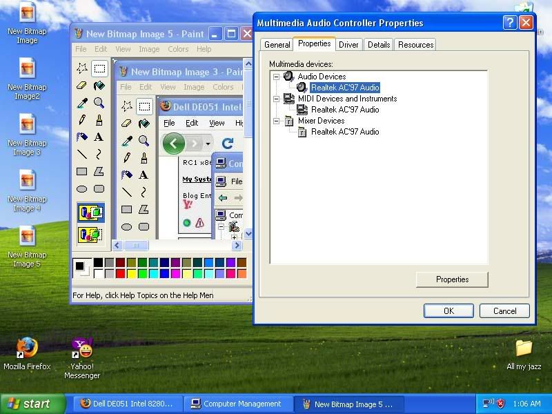552x414 pixels.
Task: Click the Paint 5 canvas scroll-left arrow
Action: [x=117, y=245]
